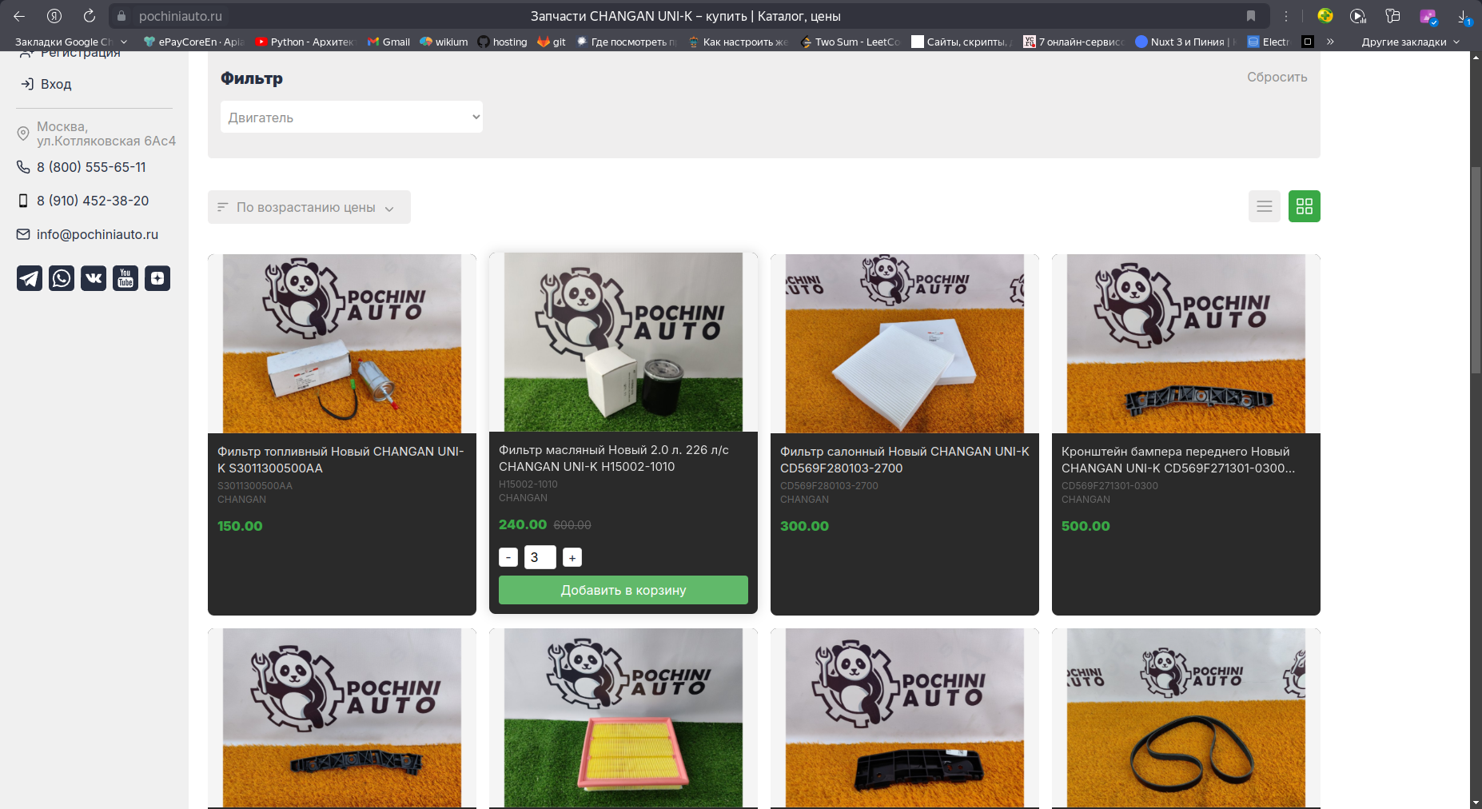Viewport: 1482px width, 809px height.
Task: Open Yandex home button in toolbar
Action: (54, 16)
